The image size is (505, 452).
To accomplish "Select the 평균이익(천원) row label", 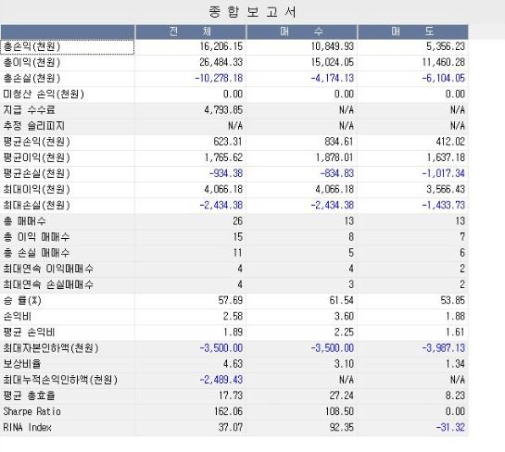I will pos(36,157).
